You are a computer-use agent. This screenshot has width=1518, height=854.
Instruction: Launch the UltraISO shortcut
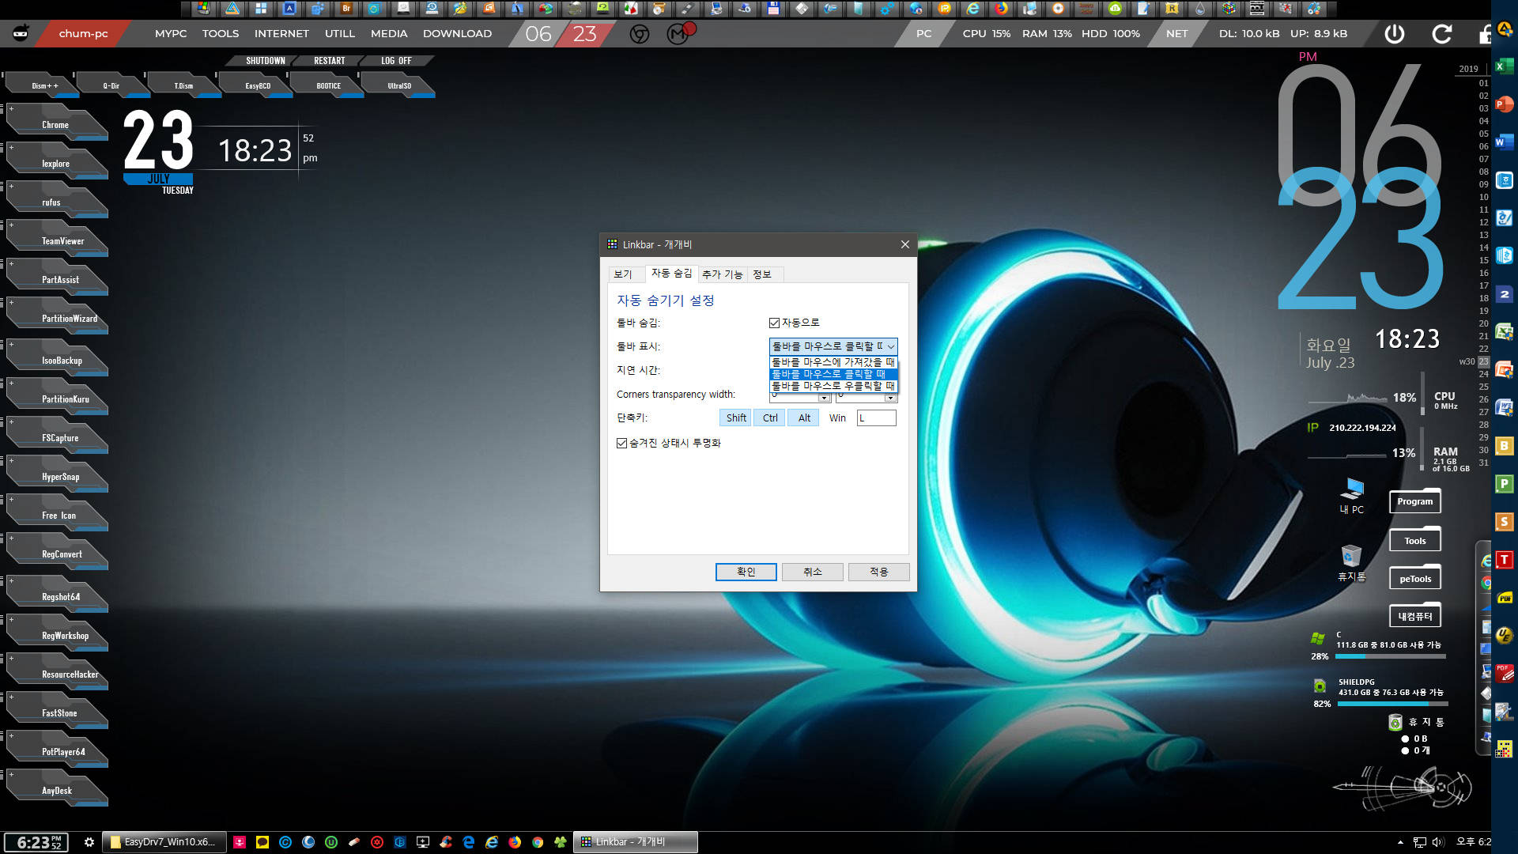(399, 85)
